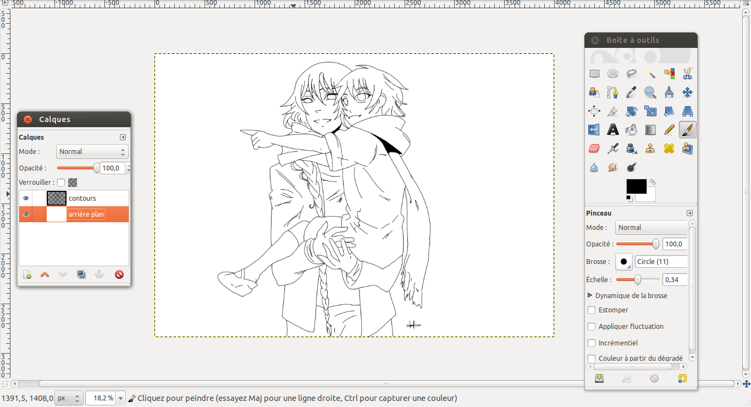Screen dimensions: 751x407
Task: Select the Perspective tool
Action: point(688,111)
